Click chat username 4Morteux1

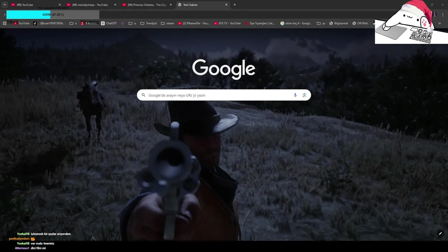click(x=22, y=248)
